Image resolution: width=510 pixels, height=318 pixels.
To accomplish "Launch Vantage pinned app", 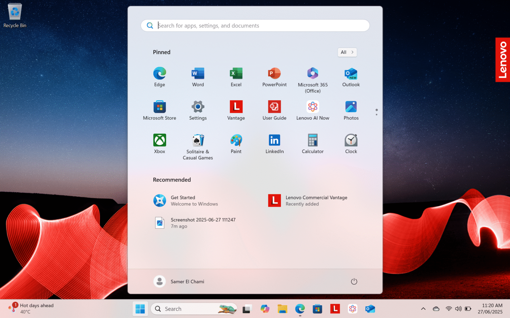I will tap(236, 111).
